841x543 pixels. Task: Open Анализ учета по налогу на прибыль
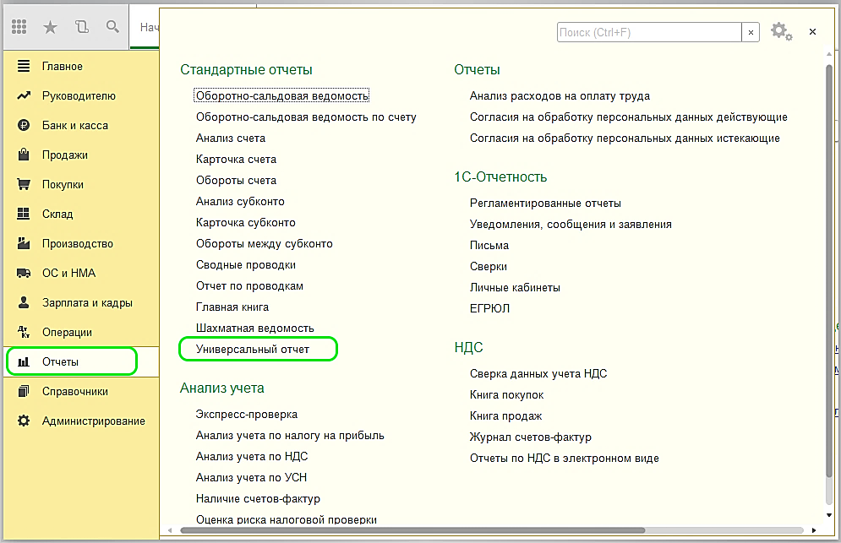click(290, 435)
